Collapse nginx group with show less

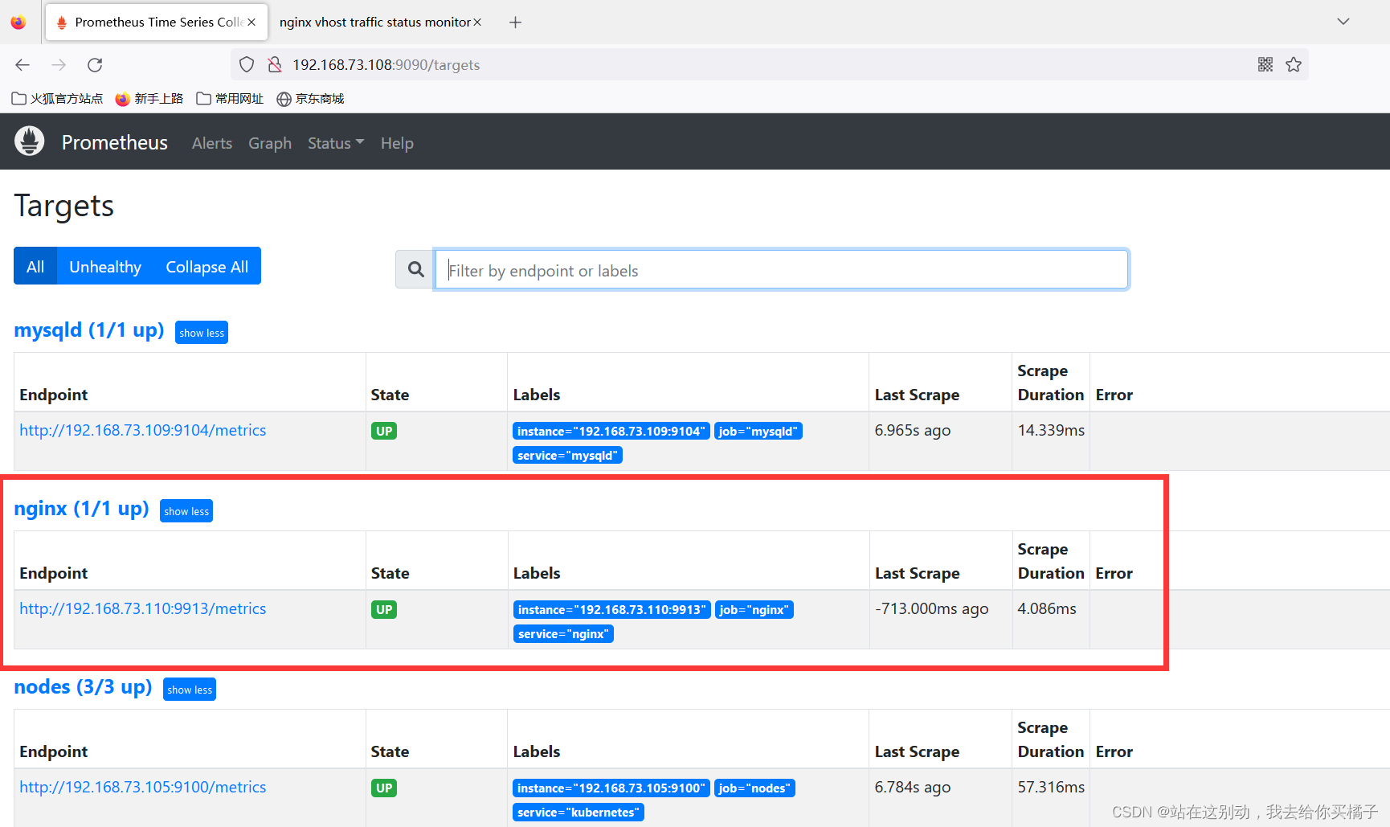tap(186, 511)
